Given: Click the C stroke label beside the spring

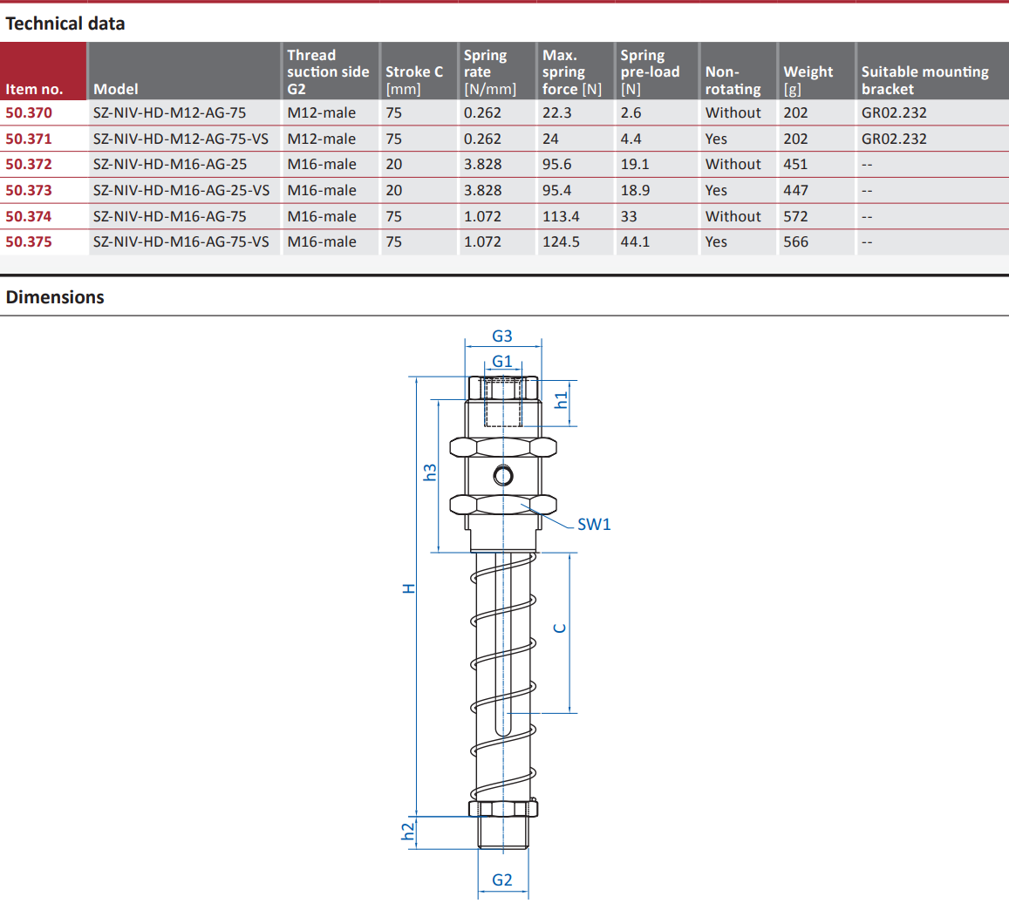Looking at the screenshot, I should tap(560, 628).
